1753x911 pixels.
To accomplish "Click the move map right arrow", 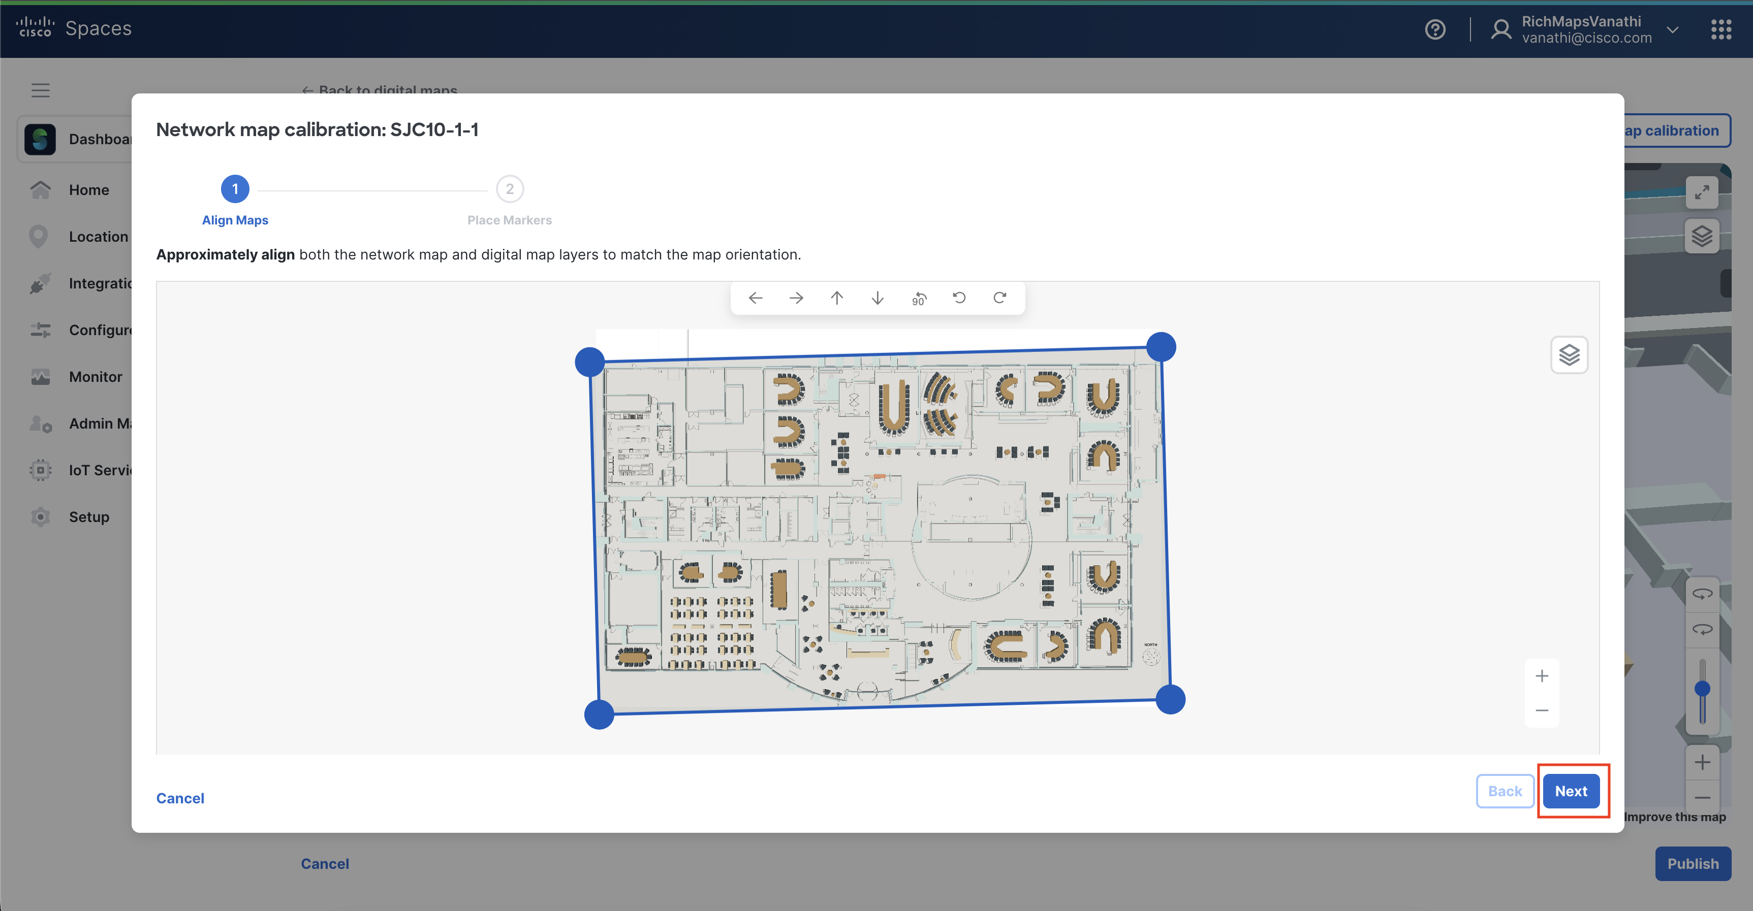I will [796, 298].
